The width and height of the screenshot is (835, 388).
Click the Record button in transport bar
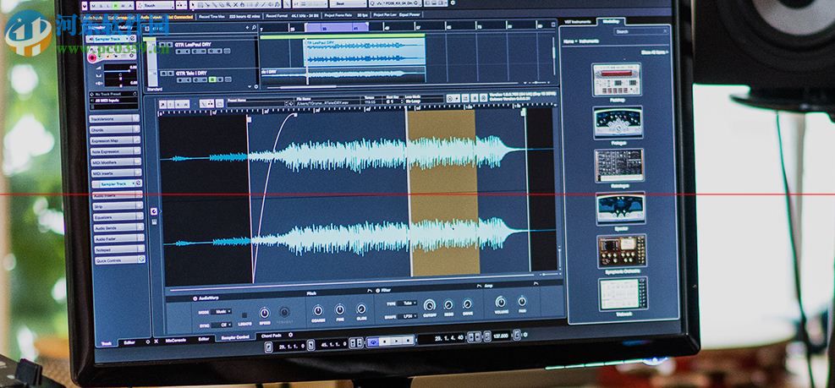tap(408, 340)
